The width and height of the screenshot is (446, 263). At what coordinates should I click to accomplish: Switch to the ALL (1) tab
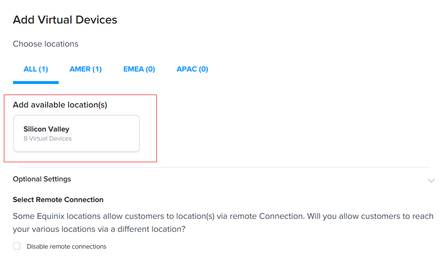(36, 69)
